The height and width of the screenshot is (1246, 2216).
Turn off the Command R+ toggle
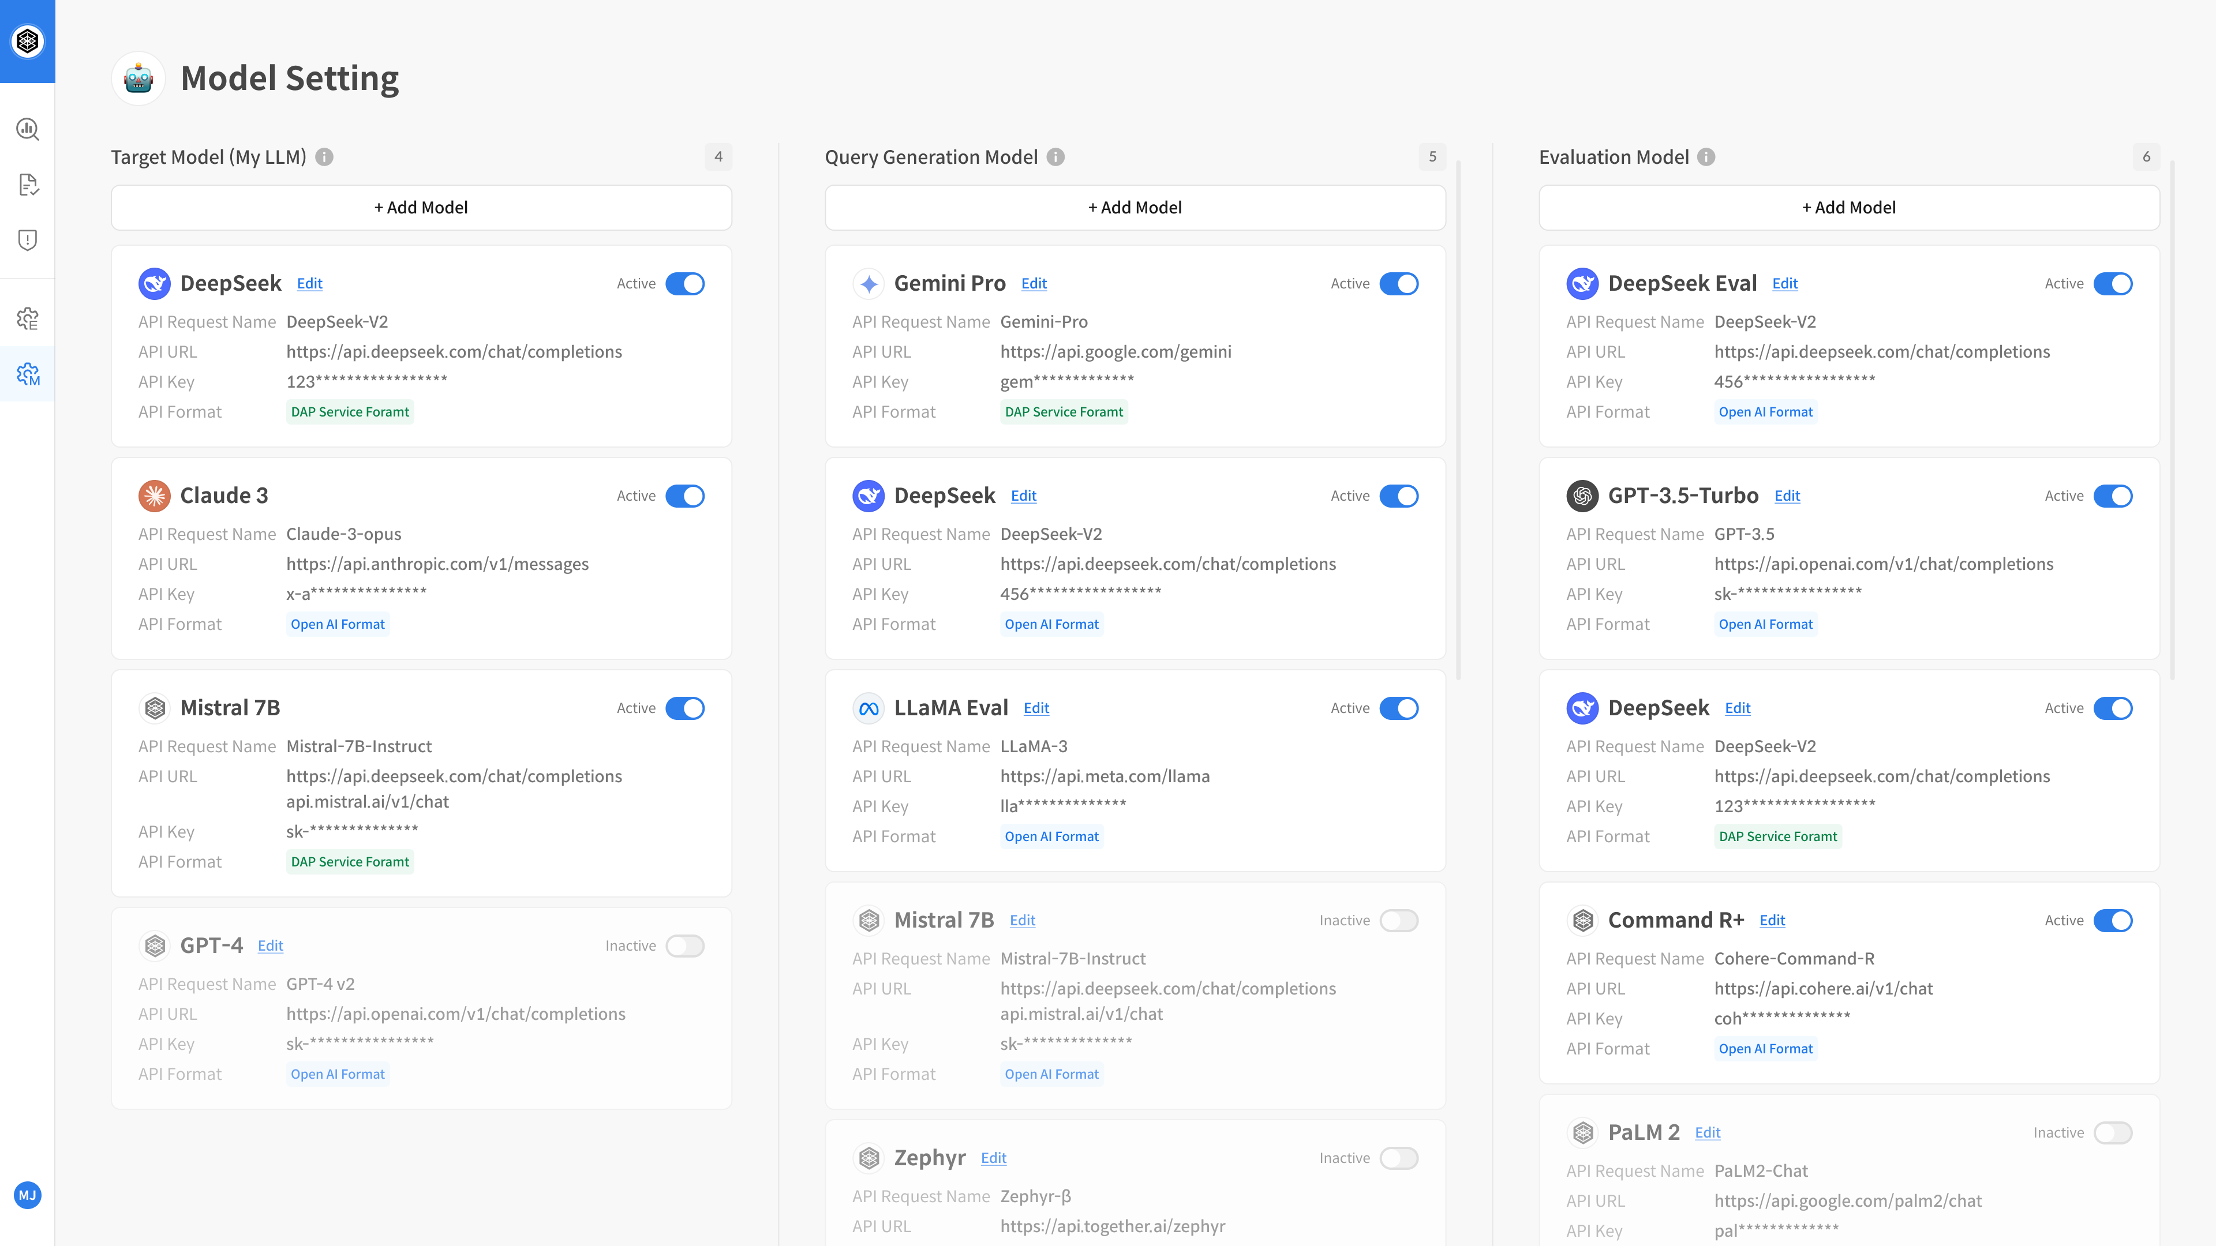pos(2113,921)
